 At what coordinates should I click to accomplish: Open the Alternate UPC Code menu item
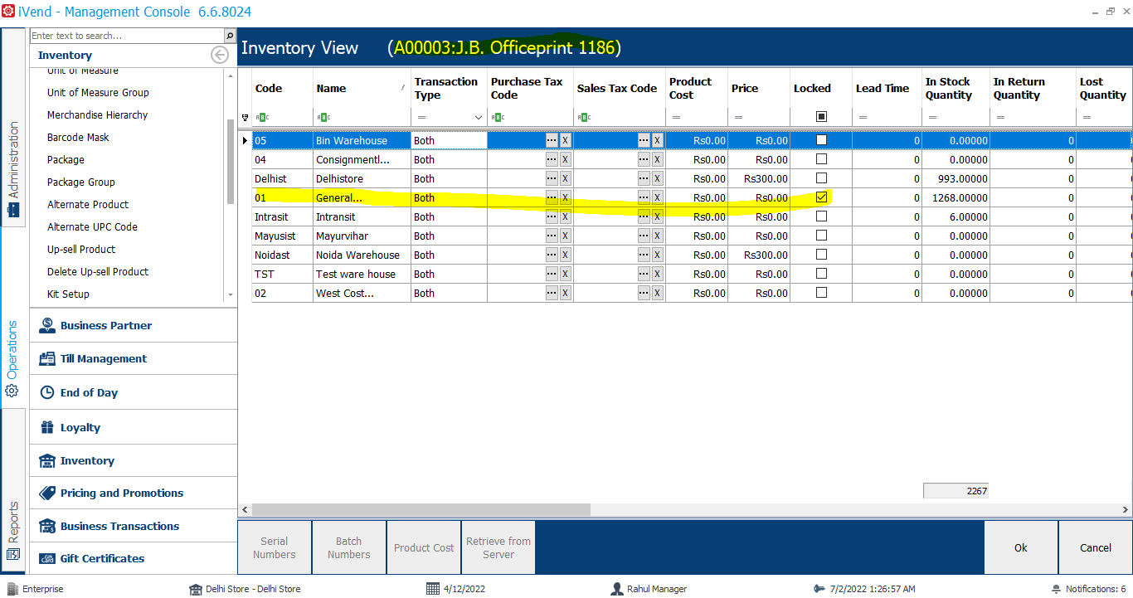pyautogui.click(x=92, y=227)
